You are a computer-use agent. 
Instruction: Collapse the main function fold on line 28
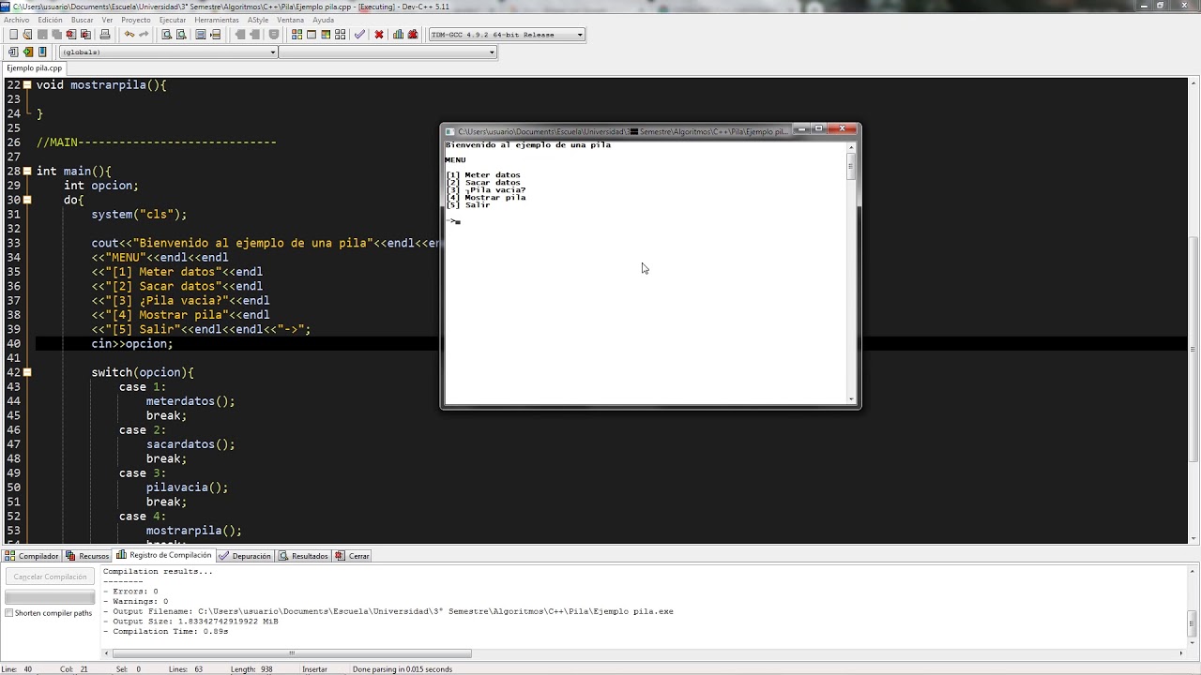pyautogui.click(x=27, y=171)
